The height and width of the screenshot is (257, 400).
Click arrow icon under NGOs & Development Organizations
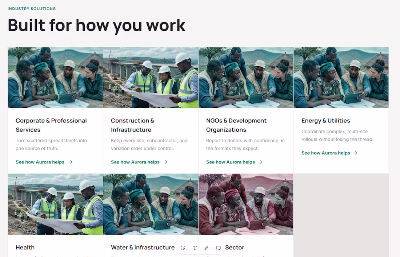coord(260,162)
